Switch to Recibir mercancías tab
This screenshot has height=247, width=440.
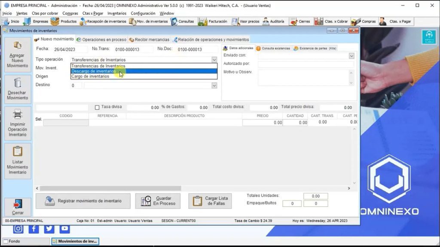click(x=149, y=40)
